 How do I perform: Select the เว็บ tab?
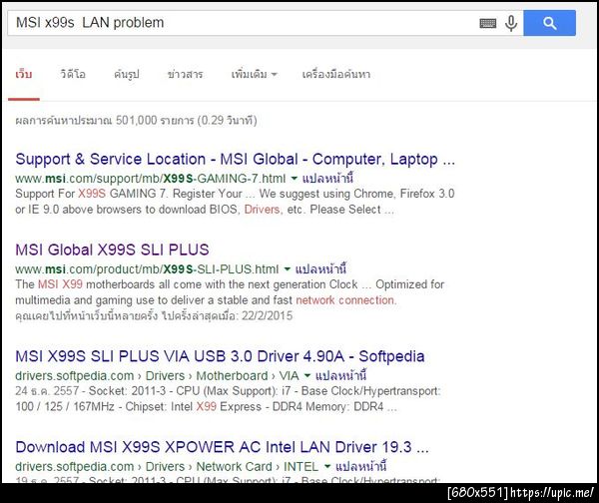tap(24, 74)
